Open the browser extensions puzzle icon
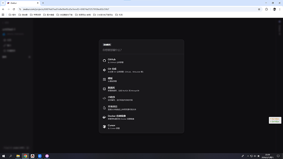Image resolution: width=283 pixels, height=159 pixels. 266,9
